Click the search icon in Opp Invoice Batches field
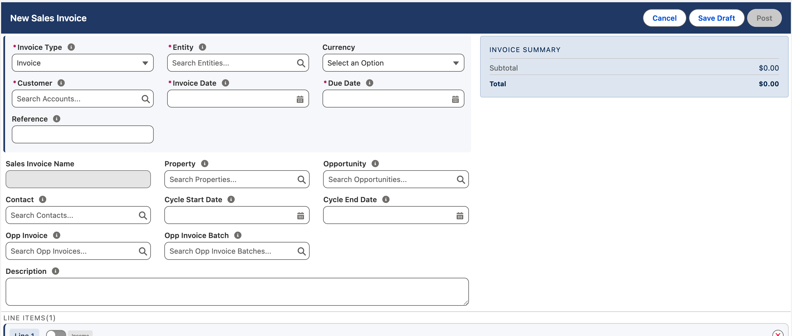The height and width of the screenshot is (336, 792). [x=301, y=251]
